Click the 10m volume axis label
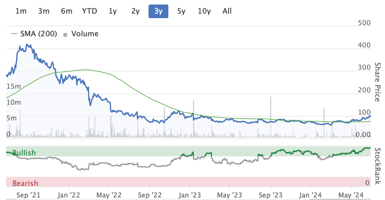385x200 pixels. [14, 102]
